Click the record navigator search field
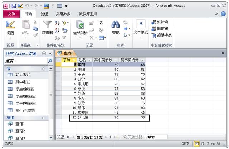The width and height of the screenshot is (229, 149). pos(157,137)
